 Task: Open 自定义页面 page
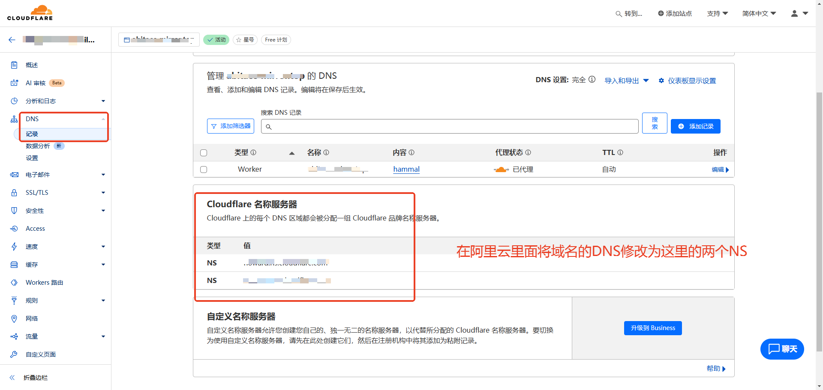41,354
